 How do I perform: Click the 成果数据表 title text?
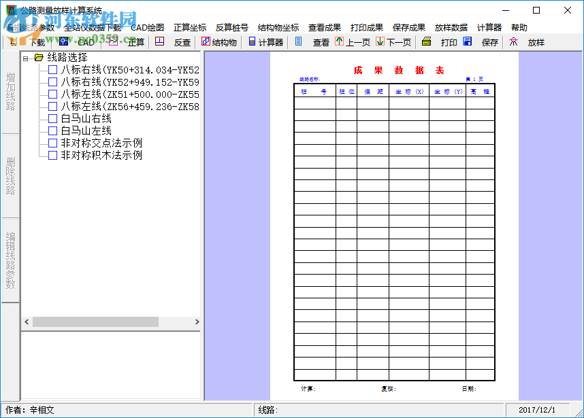[398, 70]
